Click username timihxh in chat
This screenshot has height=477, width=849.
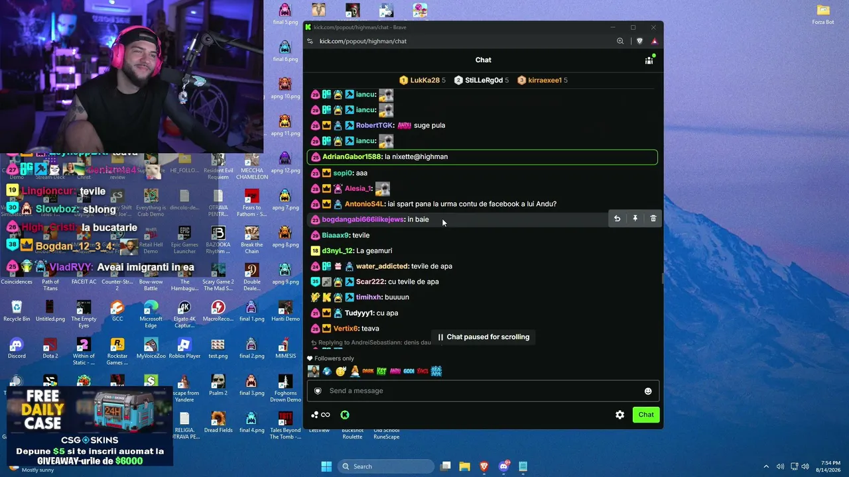point(369,297)
